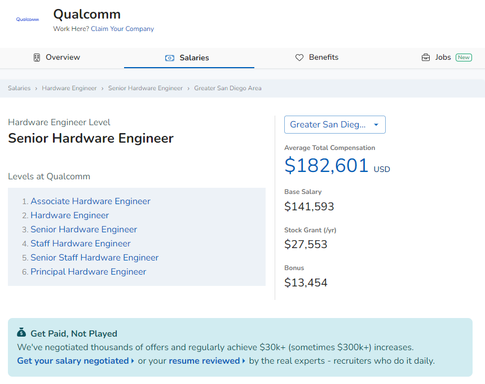The width and height of the screenshot is (485, 384).
Task: Choose Senior Staff Hardware Engineer level
Action: pos(94,258)
